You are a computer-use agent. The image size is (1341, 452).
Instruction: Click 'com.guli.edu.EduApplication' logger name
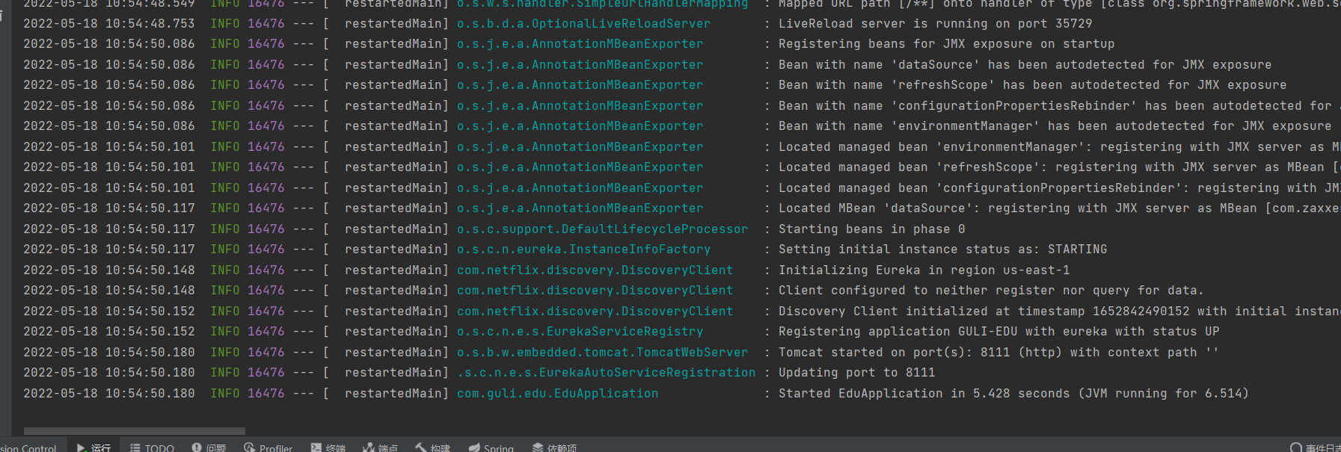(557, 394)
